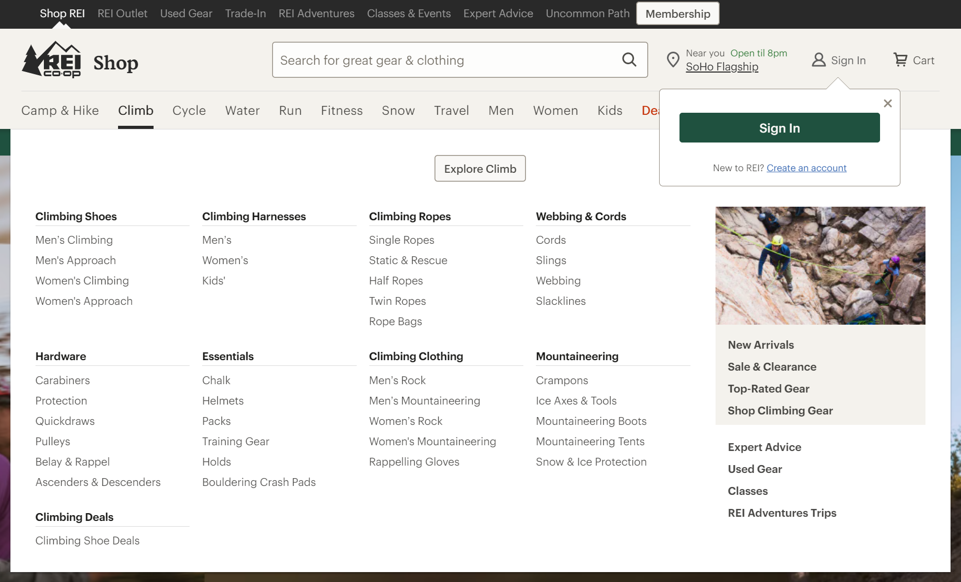This screenshot has width=961, height=582.
Task: Open Expert Advice in top bar
Action: [x=498, y=14]
